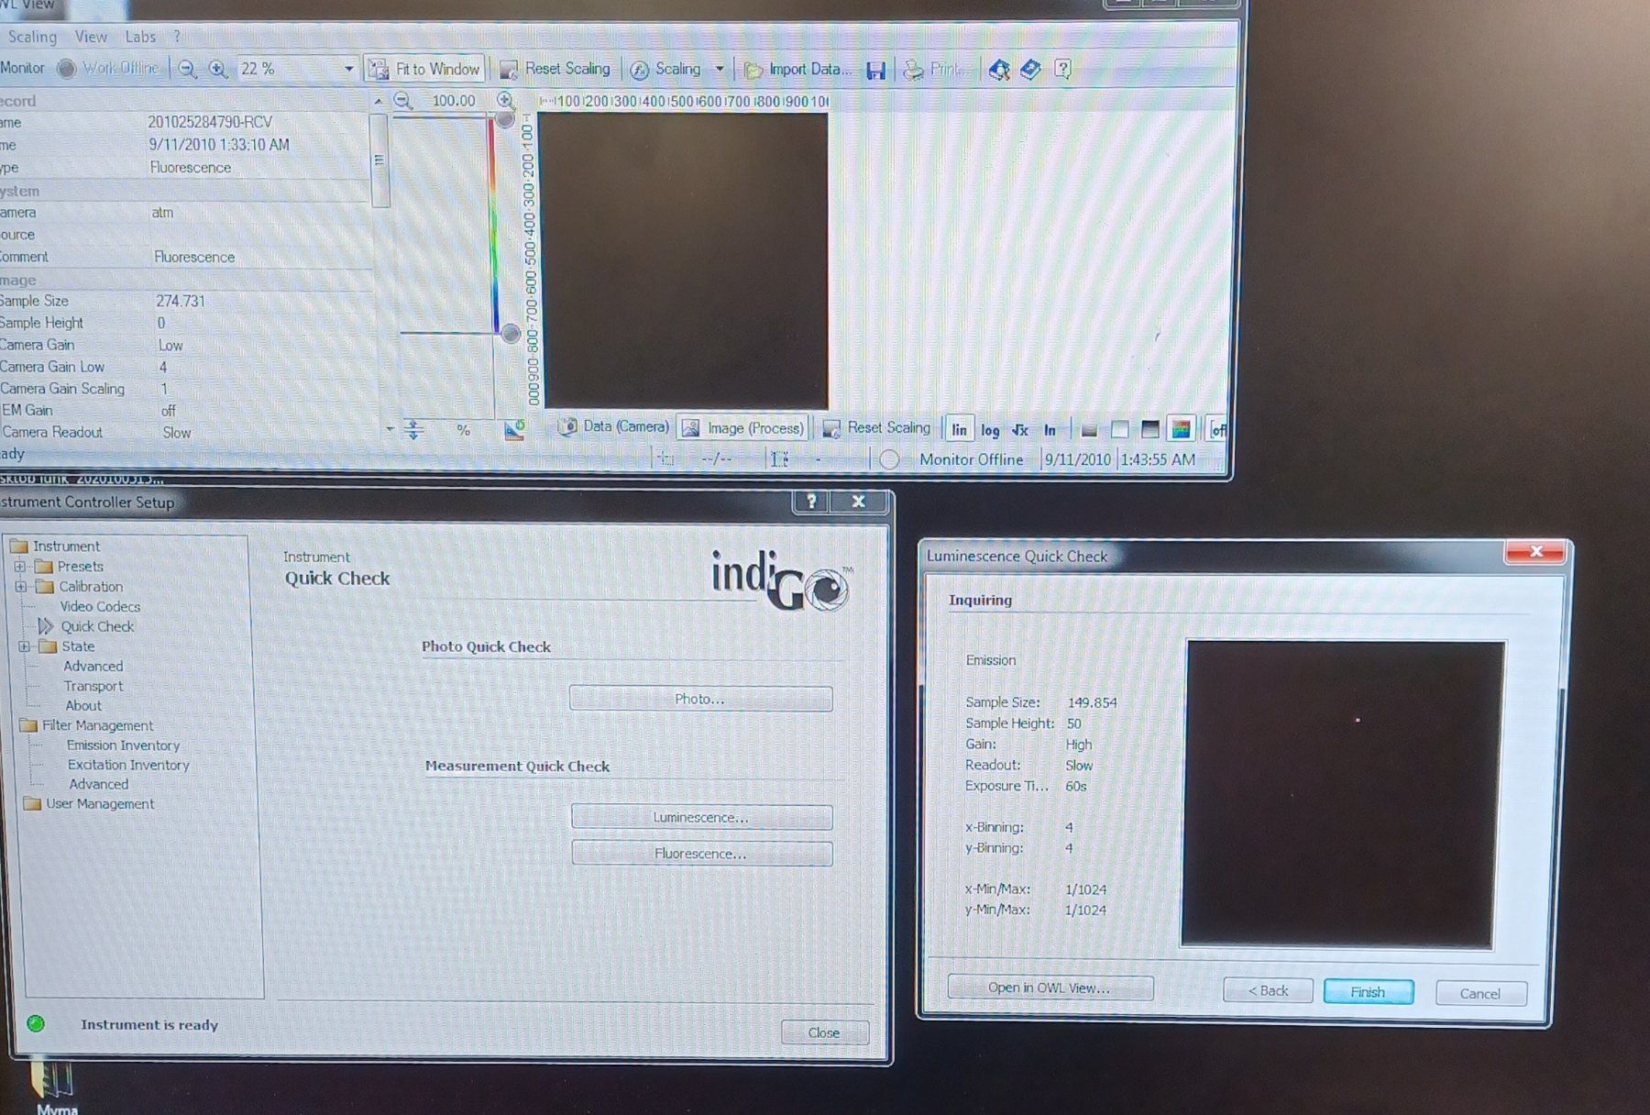Click the lower color scale slider handle
This screenshot has height=1115, width=1650.
tap(511, 334)
